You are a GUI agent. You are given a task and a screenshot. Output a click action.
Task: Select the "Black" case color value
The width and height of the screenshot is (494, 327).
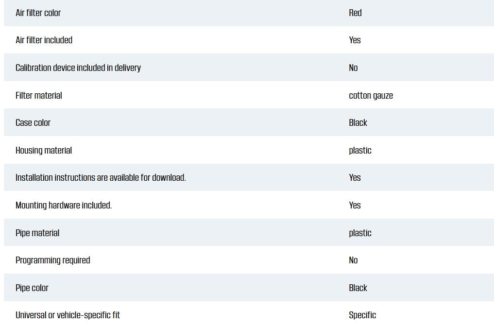pos(358,123)
